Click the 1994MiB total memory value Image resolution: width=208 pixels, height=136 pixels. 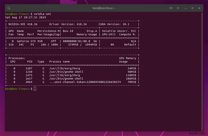[91, 45]
